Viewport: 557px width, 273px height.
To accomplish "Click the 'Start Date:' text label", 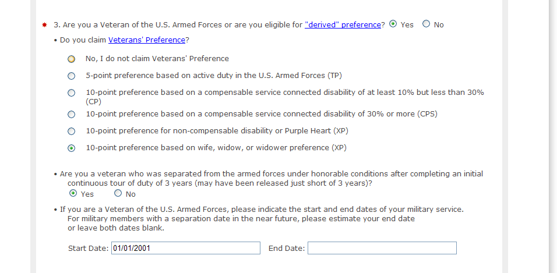I will tap(88, 249).
